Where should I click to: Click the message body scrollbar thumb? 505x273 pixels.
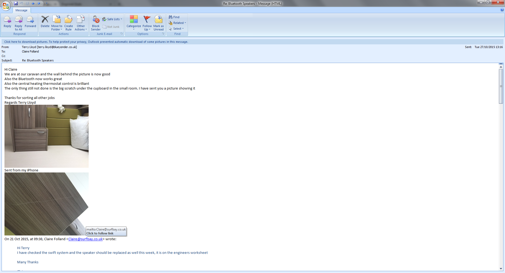501,86
